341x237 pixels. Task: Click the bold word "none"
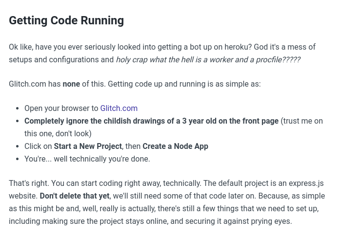[x=71, y=84]
